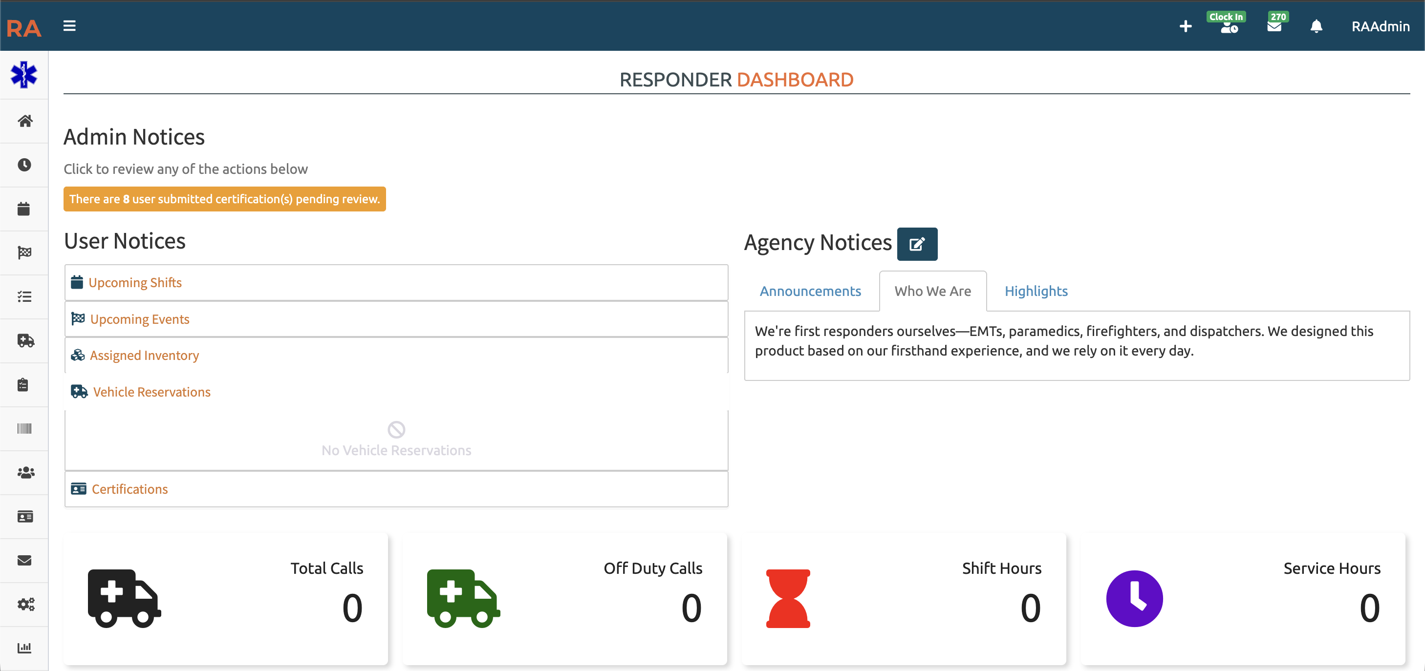Open the calendar scheduling sidebar icon
The width and height of the screenshot is (1425, 671).
(24, 209)
